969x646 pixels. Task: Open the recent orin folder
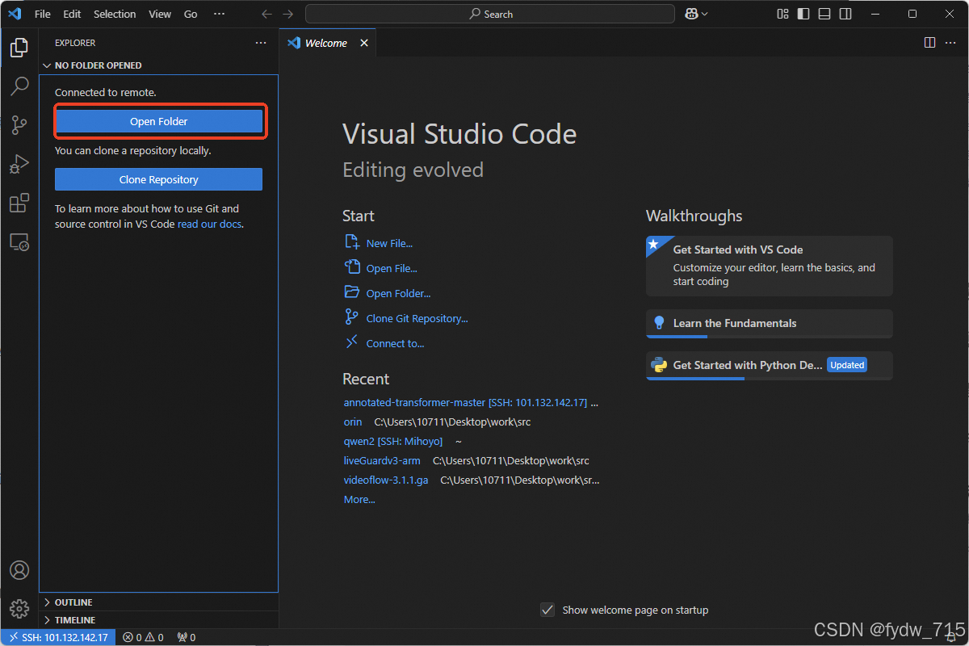(353, 422)
